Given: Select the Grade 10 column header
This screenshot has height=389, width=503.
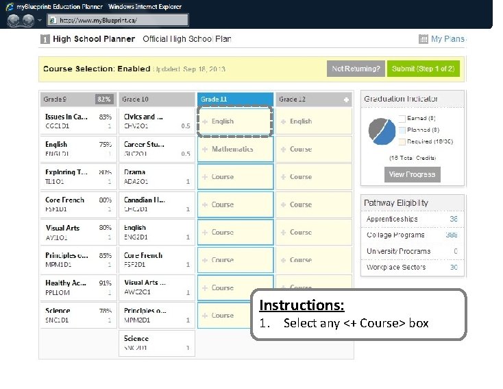Looking at the screenshot, I should click(157, 99).
